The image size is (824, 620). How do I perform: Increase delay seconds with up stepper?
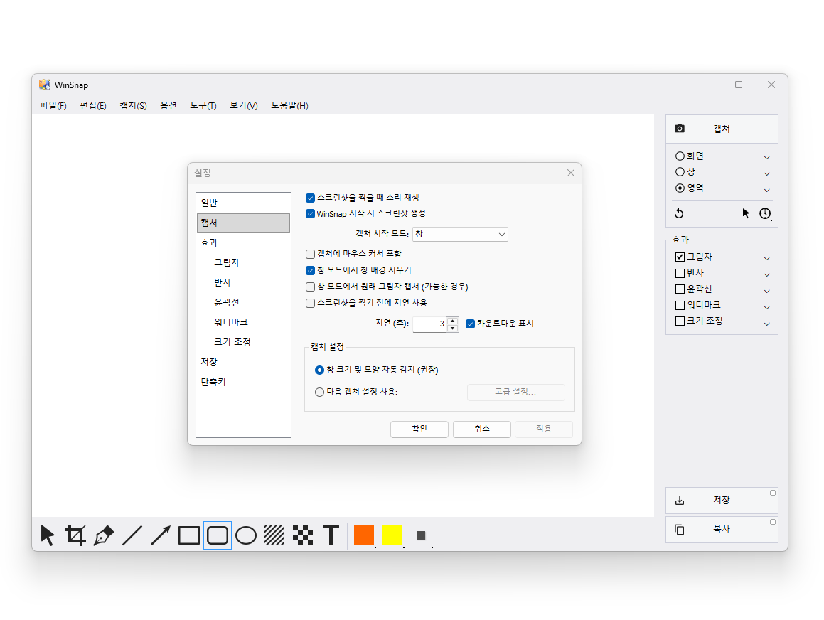point(452,321)
